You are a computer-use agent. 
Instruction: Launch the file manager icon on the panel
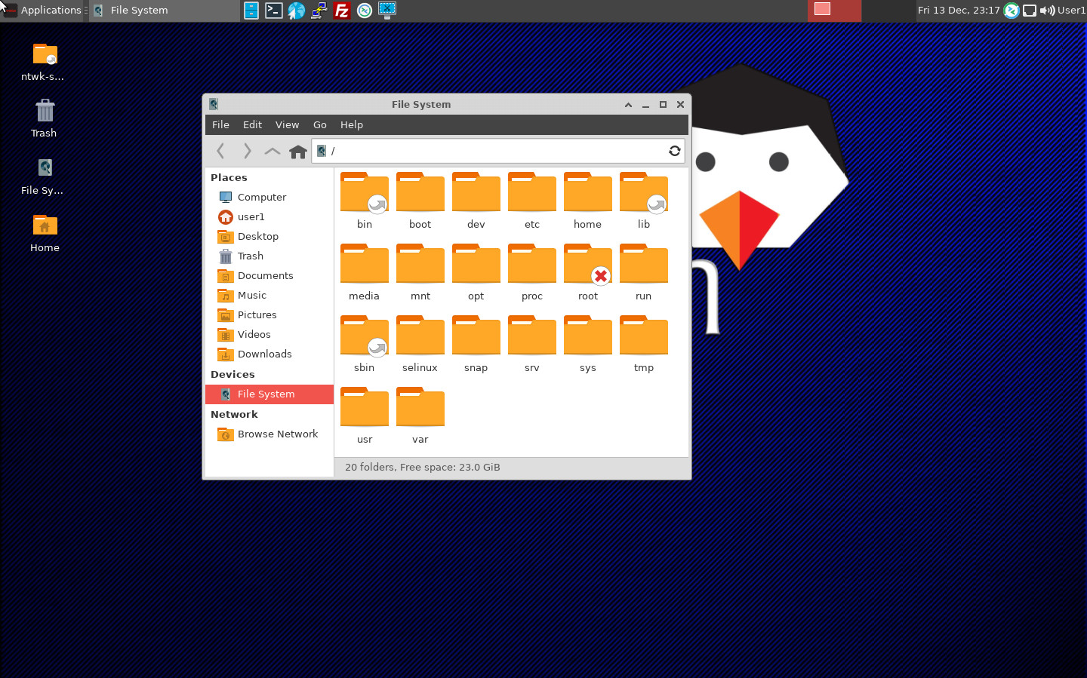pyautogui.click(x=251, y=11)
